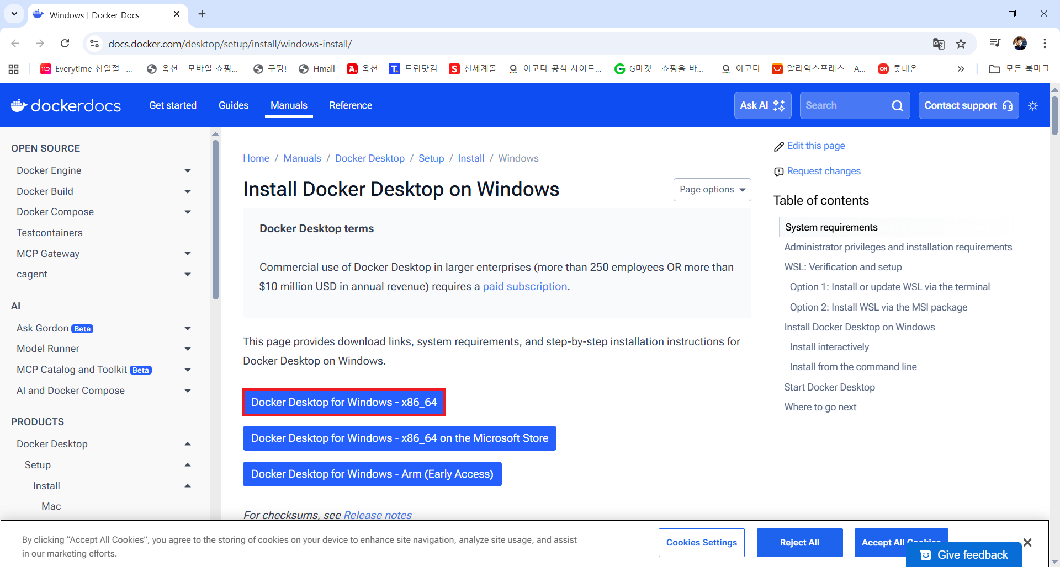Click Home breadcrumb link

pos(256,158)
